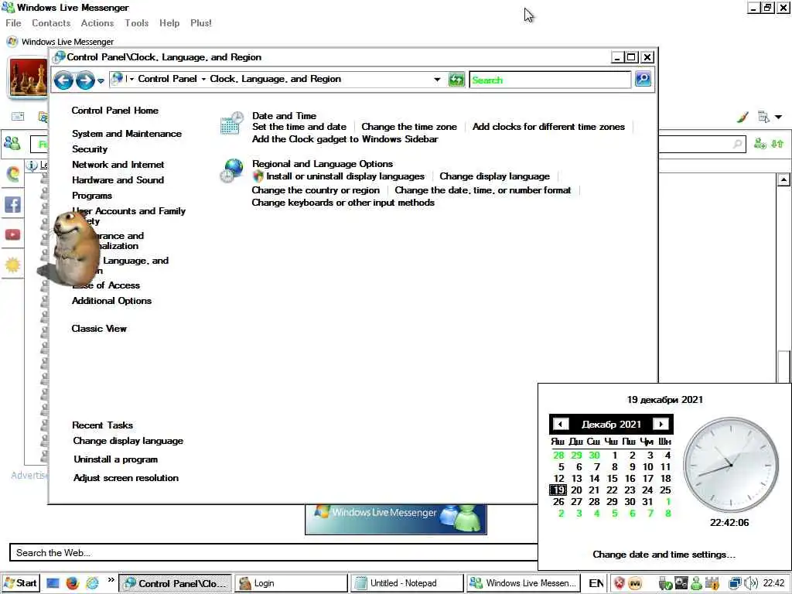Open Additional Options category
The width and height of the screenshot is (792, 594).
111,301
